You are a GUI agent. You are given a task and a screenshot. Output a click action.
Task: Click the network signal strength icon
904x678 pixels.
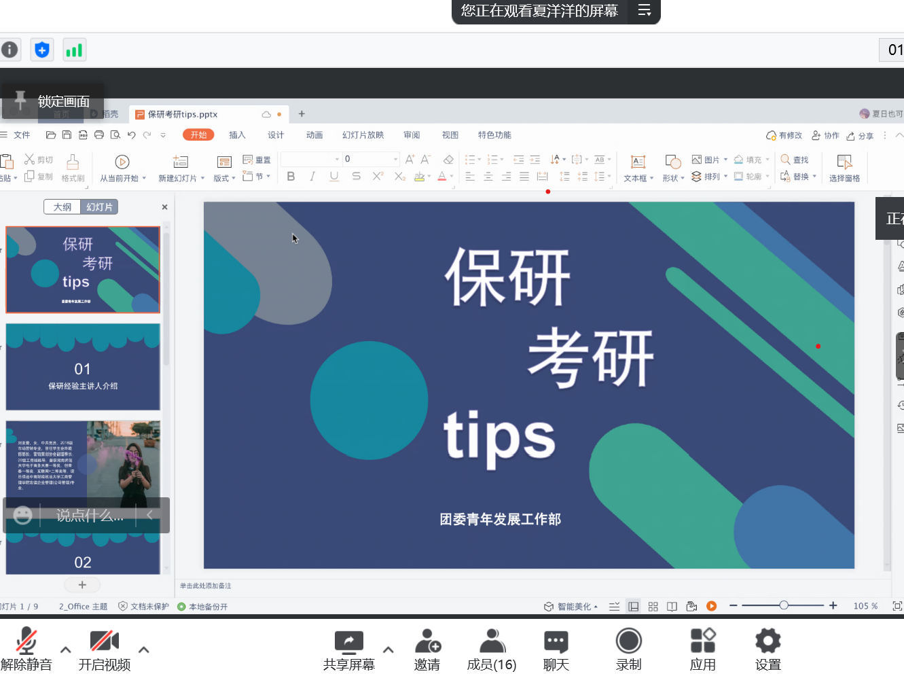[x=74, y=50]
